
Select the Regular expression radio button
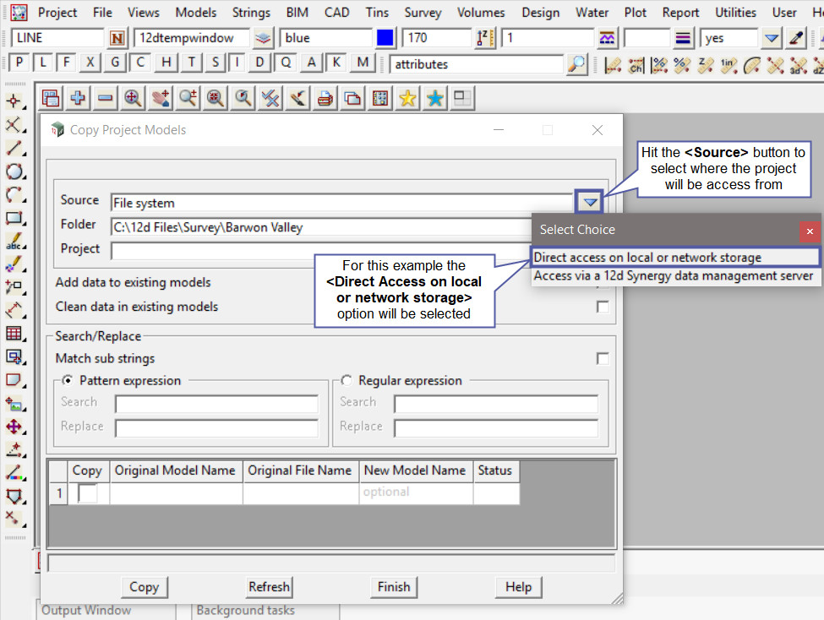tap(347, 381)
